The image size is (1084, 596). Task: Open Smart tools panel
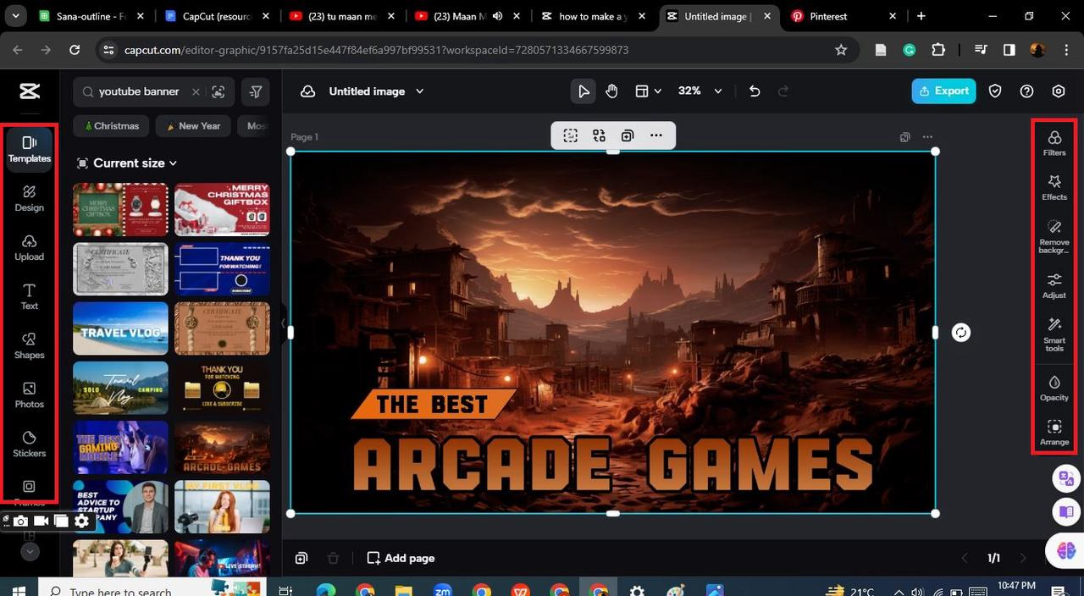[x=1054, y=334]
